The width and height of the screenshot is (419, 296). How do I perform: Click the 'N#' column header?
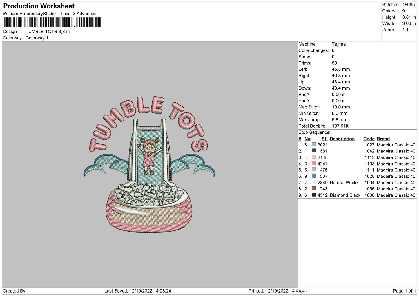pos(307,139)
